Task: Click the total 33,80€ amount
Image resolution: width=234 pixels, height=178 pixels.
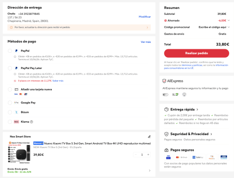Action: [223, 44]
